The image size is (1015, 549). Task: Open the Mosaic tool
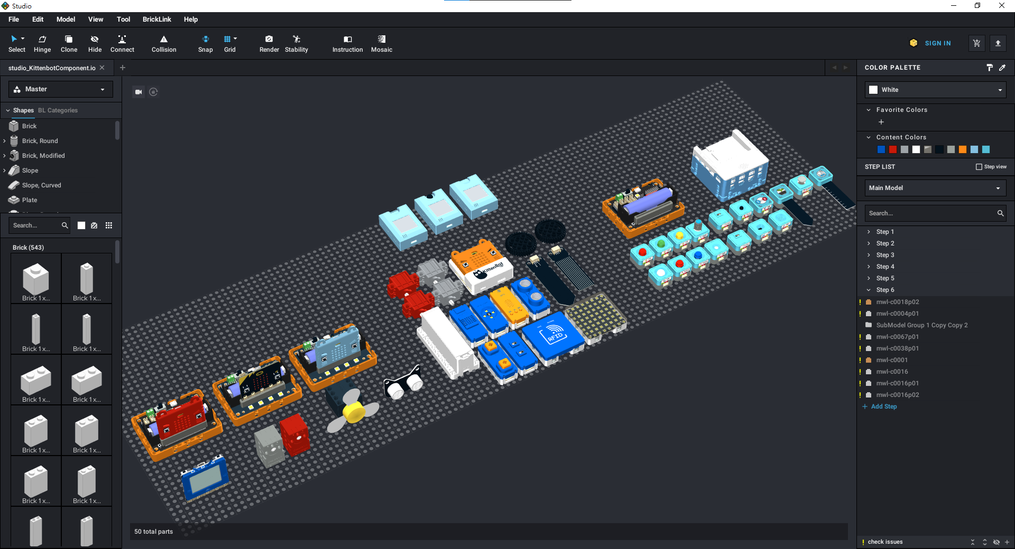click(381, 43)
